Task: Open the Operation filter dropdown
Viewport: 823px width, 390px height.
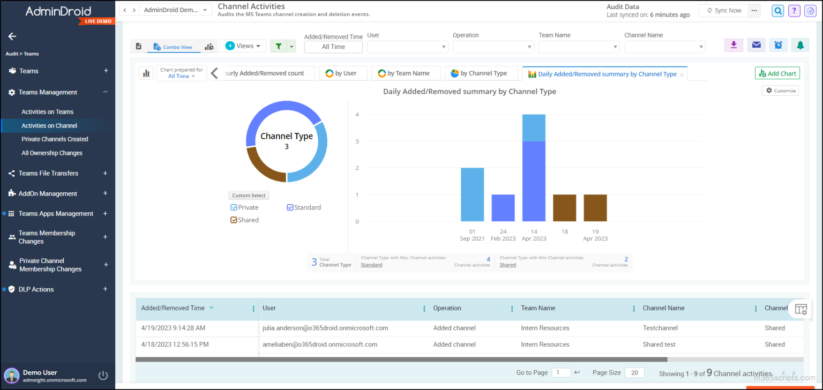Action: coord(493,47)
